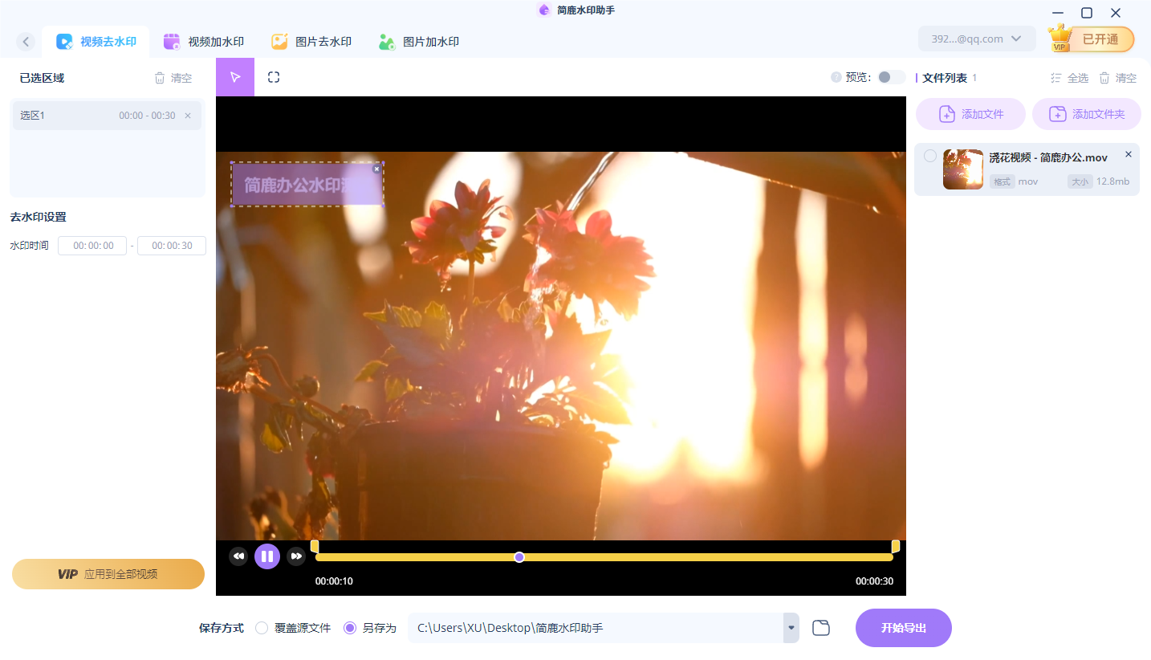1151x660 pixels.
Task: Pause the video playback
Action: coord(267,556)
